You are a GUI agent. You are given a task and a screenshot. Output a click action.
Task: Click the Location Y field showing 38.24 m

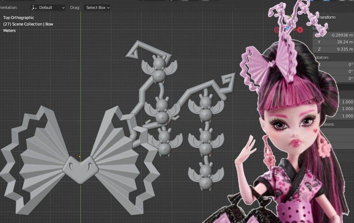(333, 42)
